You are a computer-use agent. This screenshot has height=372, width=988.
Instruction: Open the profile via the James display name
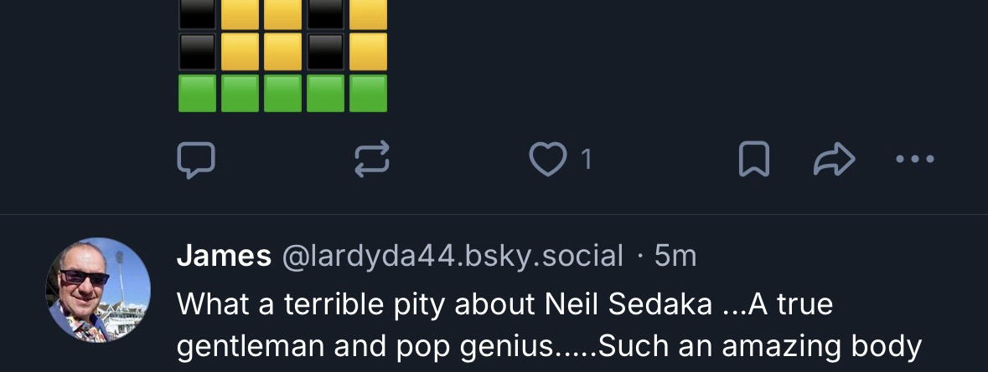pyautogui.click(x=224, y=256)
